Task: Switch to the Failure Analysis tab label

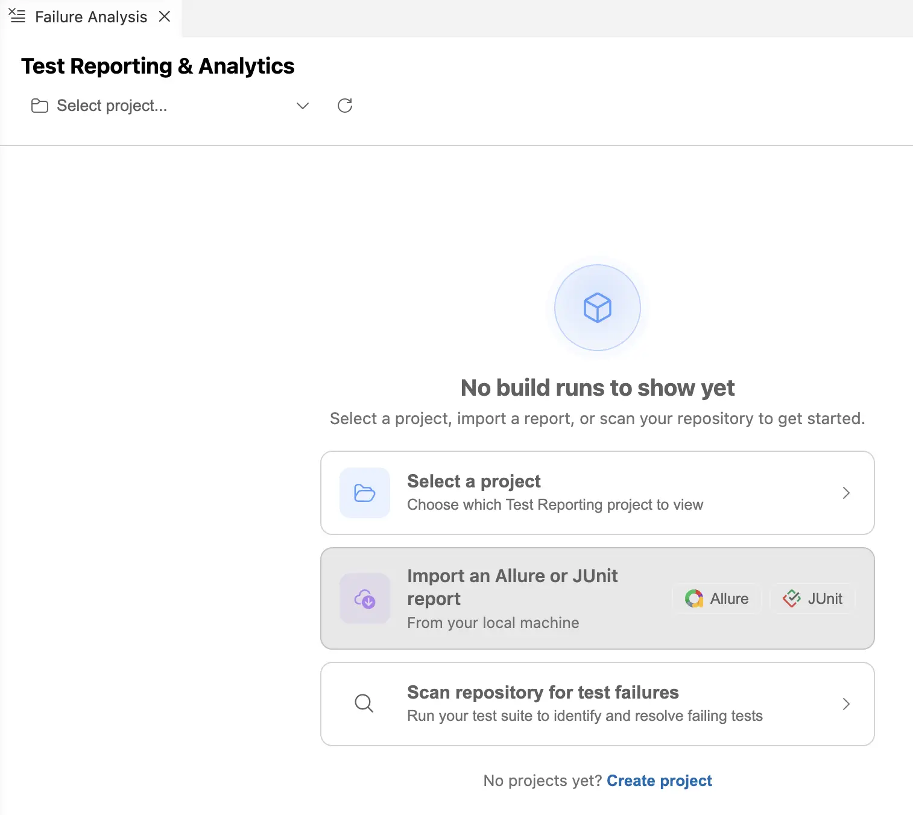Action: [91, 17]
